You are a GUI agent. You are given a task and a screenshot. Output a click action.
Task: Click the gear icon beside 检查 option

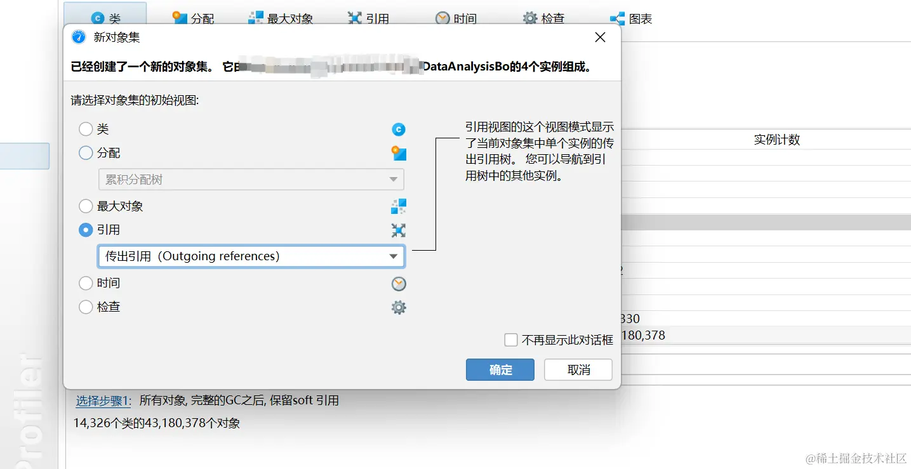coord(399,308)
